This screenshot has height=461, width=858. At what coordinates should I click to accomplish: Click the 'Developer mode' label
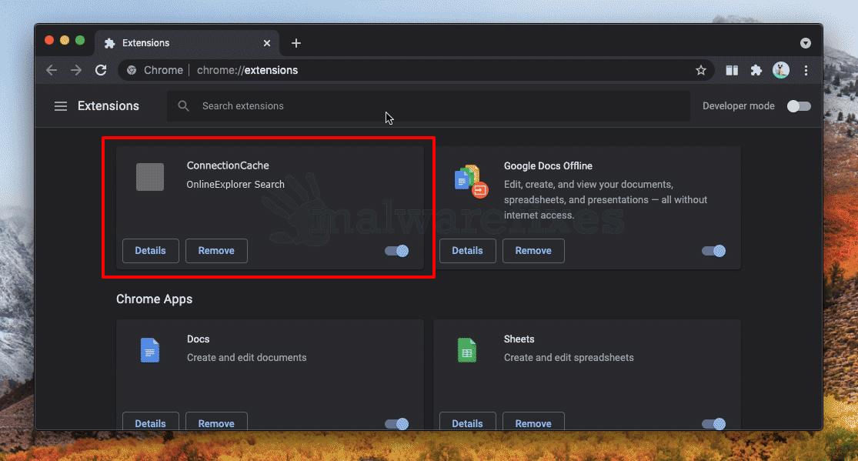[738, 106]
